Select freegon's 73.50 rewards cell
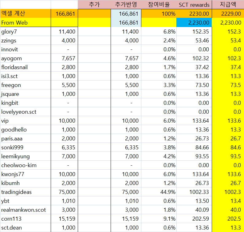The image size is (244, 232). coord(194,85)
